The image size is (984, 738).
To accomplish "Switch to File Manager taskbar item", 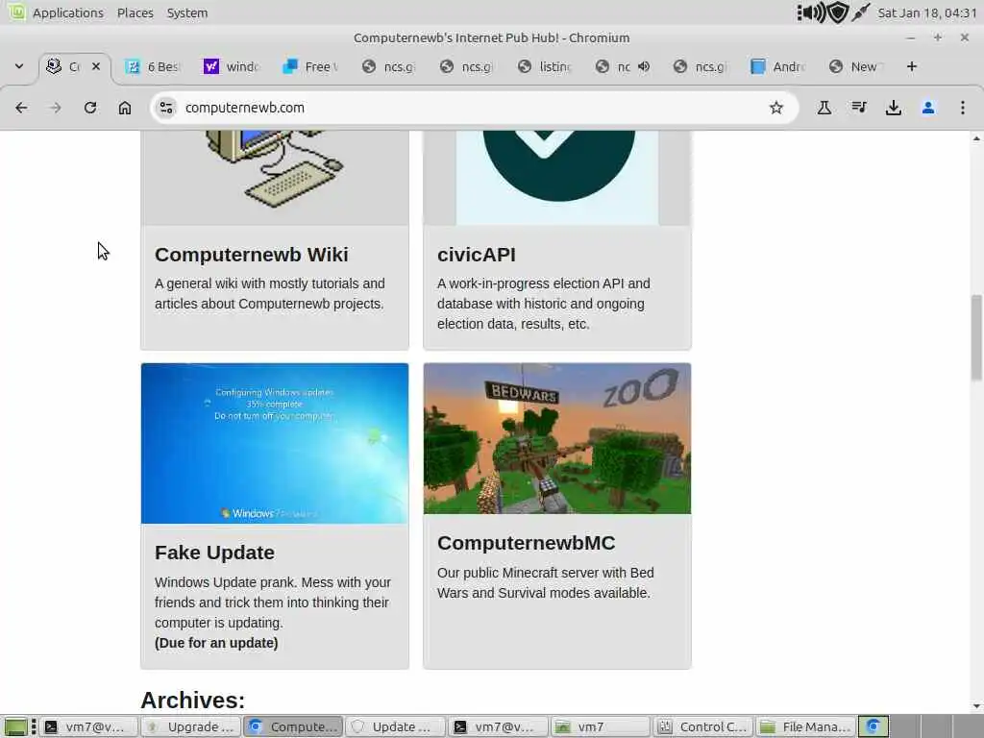I will 804,726.
